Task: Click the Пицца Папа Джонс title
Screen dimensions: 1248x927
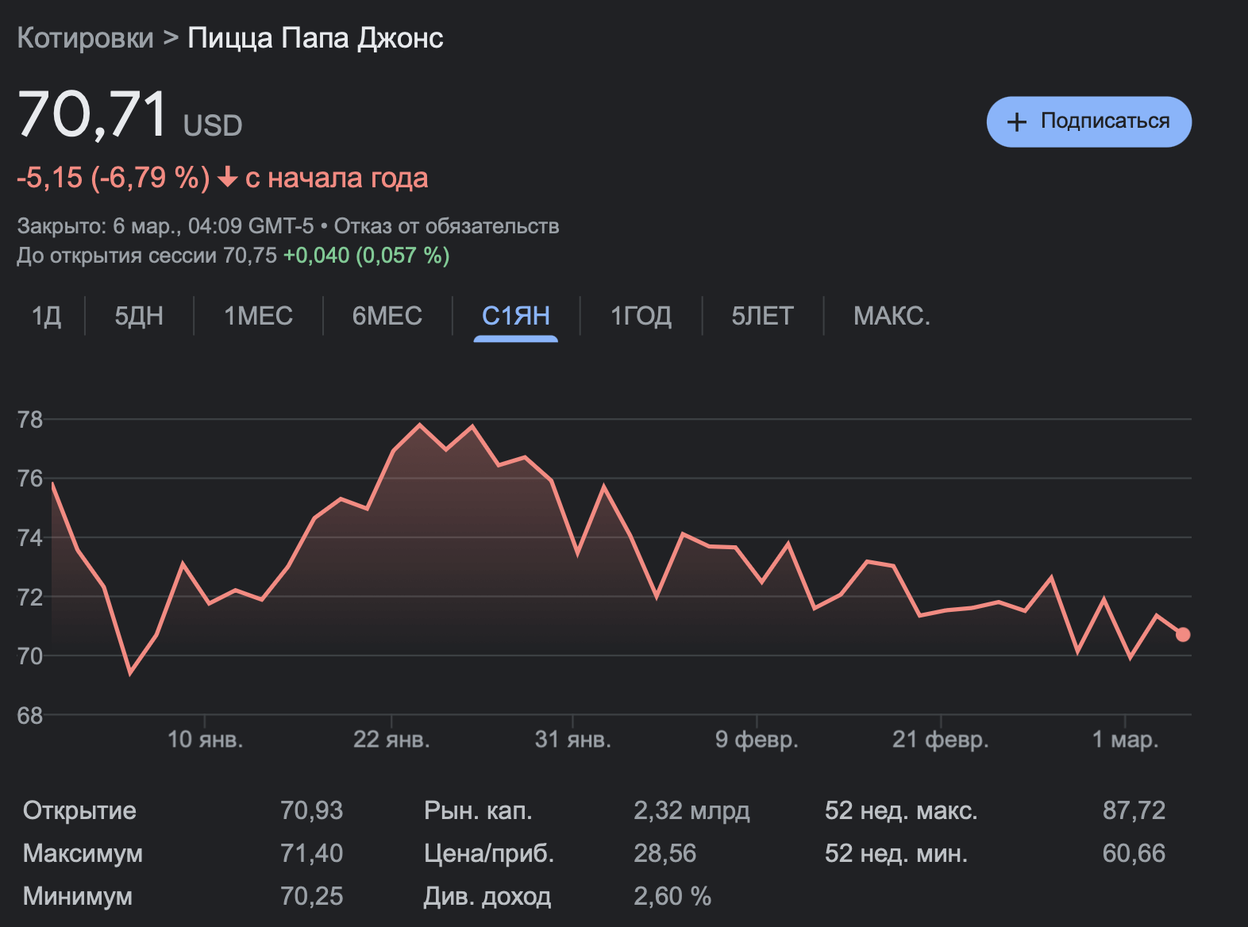Action: (x=315, y=38)
